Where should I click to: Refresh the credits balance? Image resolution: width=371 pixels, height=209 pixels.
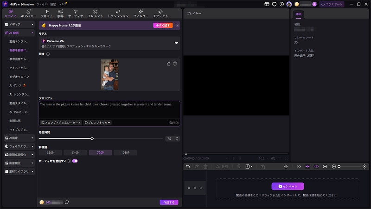(67, 202)
